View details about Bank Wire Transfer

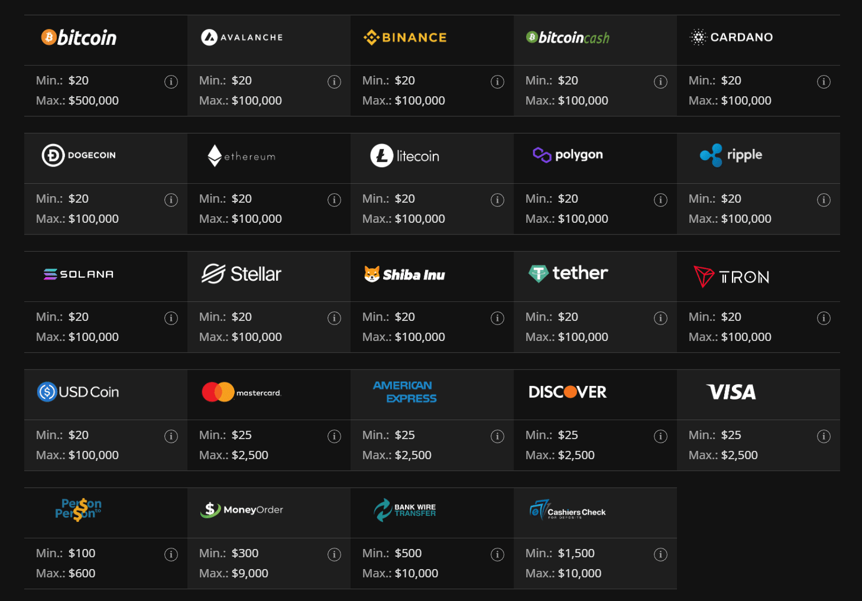pyautogui.click(x=497, y=554)
